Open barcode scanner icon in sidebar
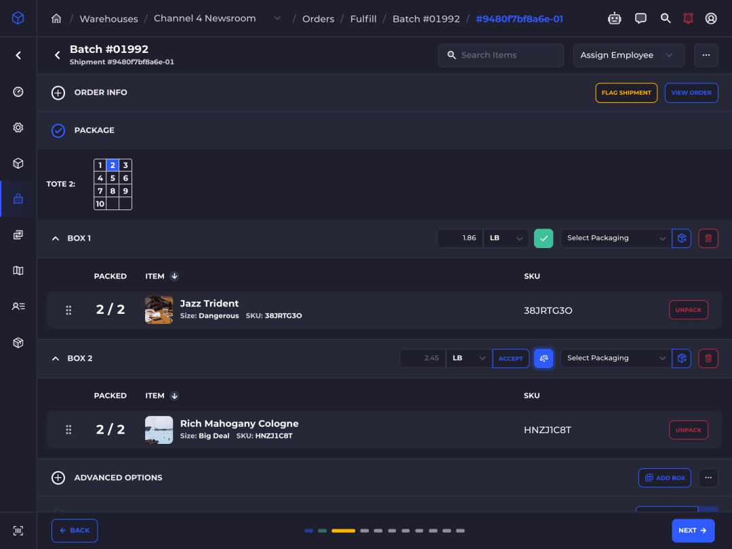The image size is (732, 549). (x=18, y=531)
